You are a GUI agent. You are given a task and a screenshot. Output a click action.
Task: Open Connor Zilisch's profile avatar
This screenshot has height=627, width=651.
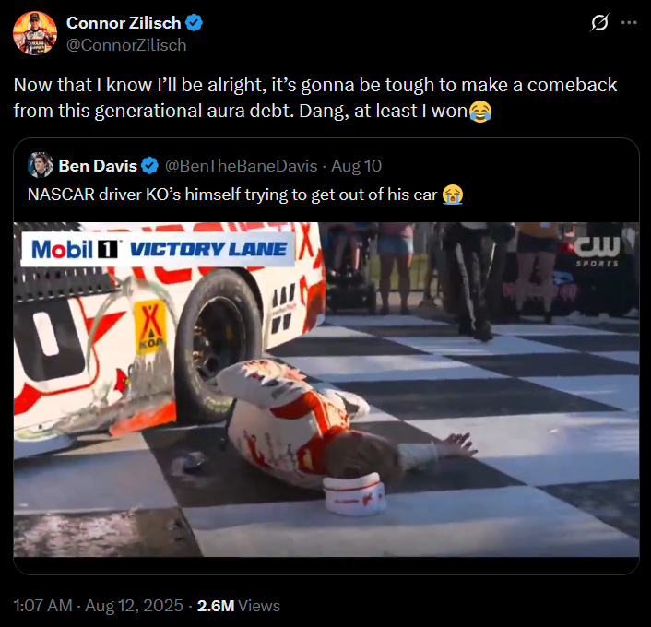pos(33,33)
